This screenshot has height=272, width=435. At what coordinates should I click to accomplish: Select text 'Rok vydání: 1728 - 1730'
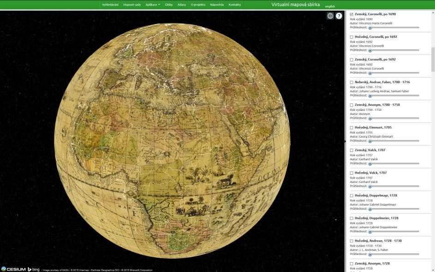(x=366, y=246)
